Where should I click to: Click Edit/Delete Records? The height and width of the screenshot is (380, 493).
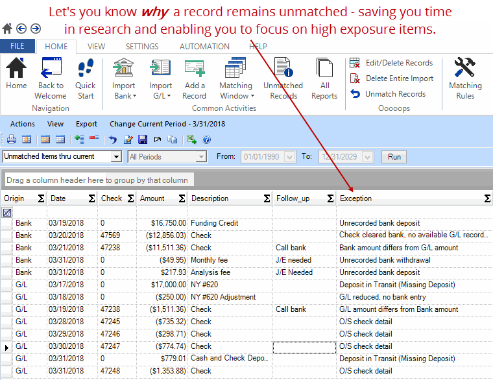pos(391,63)
